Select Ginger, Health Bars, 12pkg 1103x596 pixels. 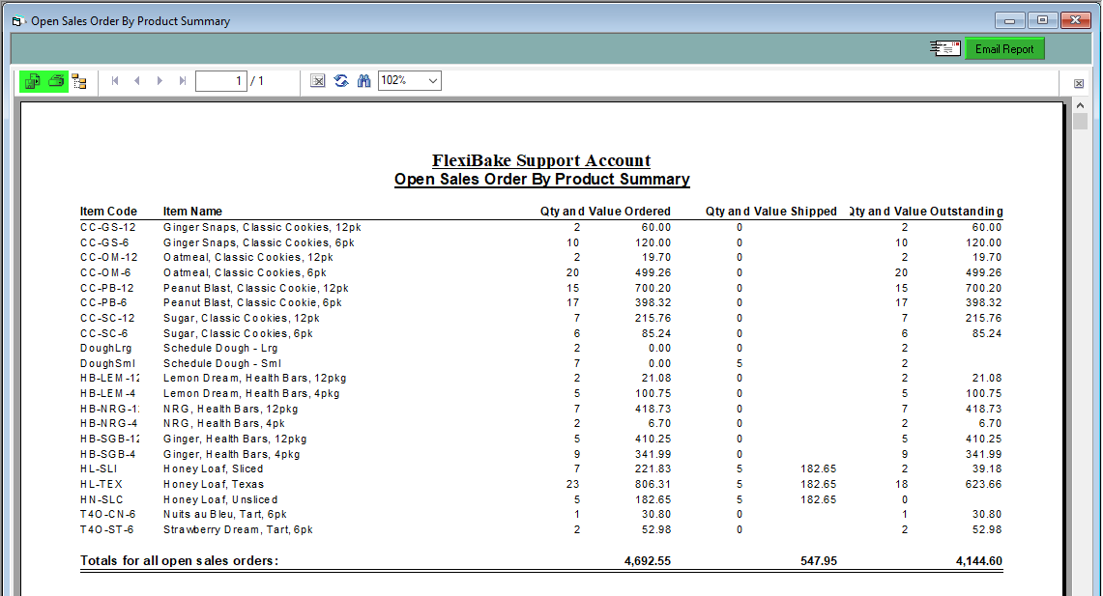235,440
